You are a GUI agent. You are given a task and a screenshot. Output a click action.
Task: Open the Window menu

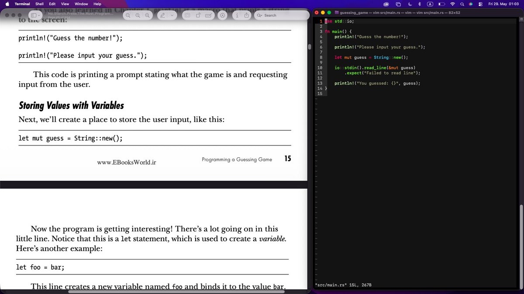(81, 3)
